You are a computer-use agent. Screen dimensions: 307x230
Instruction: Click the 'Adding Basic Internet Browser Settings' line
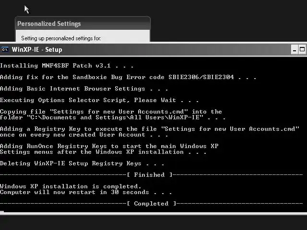[84, 89]
